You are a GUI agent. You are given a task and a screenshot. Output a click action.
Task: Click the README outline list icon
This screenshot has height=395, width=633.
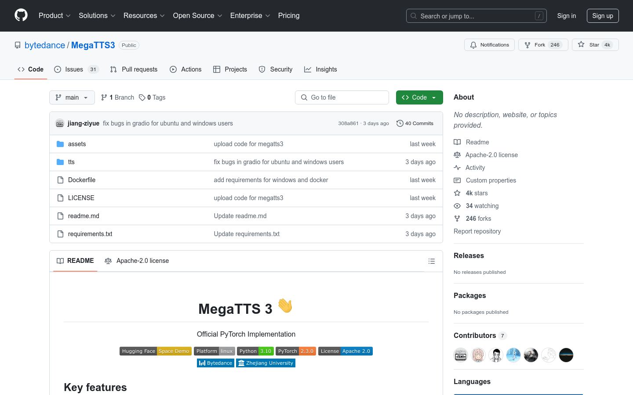point(432,261)
